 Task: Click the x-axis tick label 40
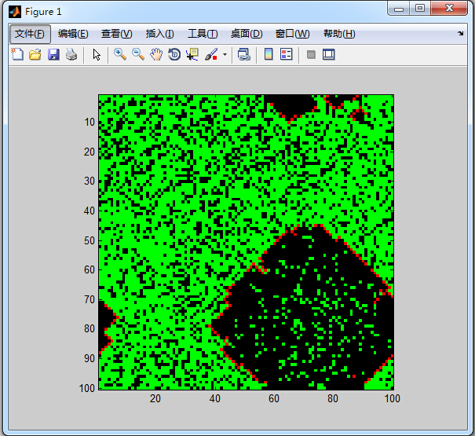coord(215,398)
